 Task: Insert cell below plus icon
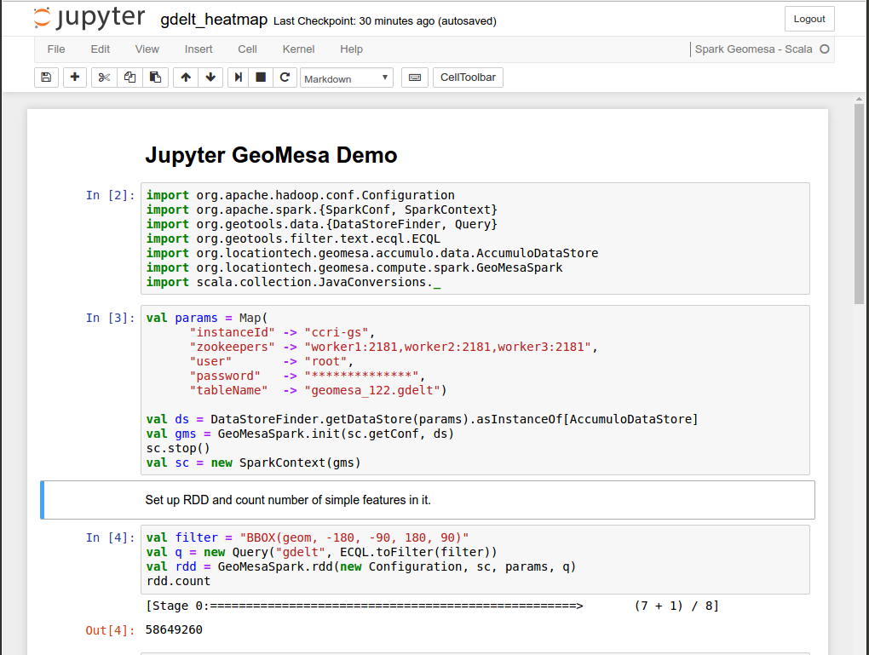coord(75,78)
